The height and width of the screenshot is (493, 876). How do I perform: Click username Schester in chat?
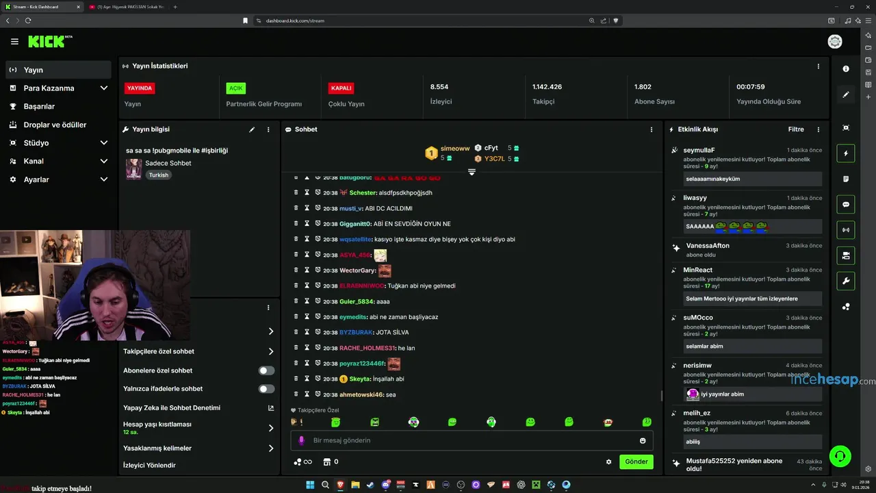(x=363, y=193)
